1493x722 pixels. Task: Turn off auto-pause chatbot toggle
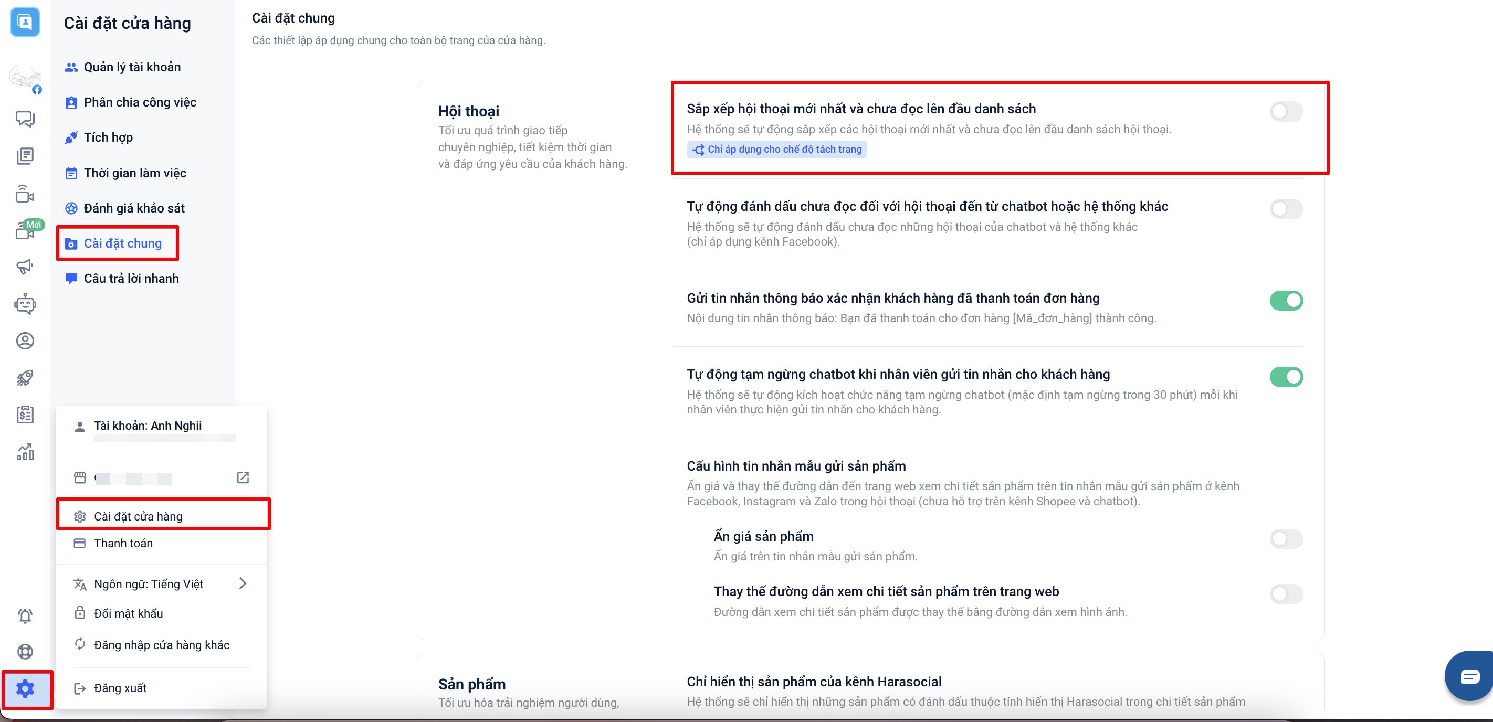1286,377
